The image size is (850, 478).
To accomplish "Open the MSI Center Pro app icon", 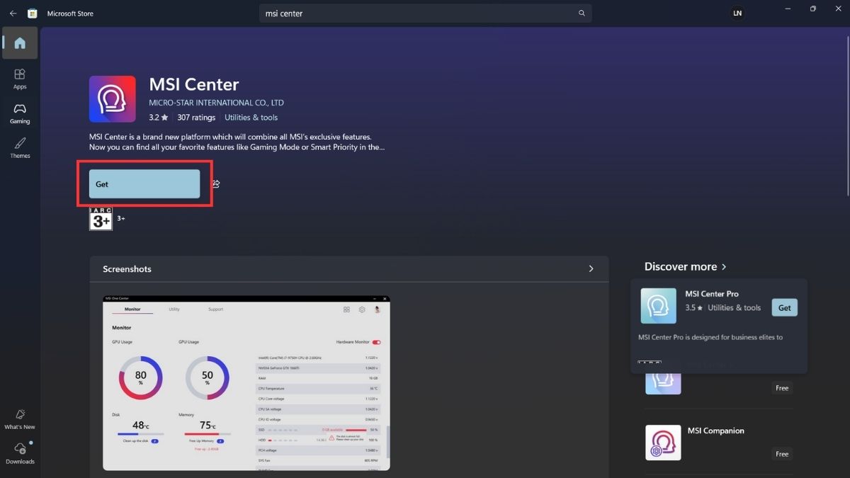I will [x=659, y=306].
